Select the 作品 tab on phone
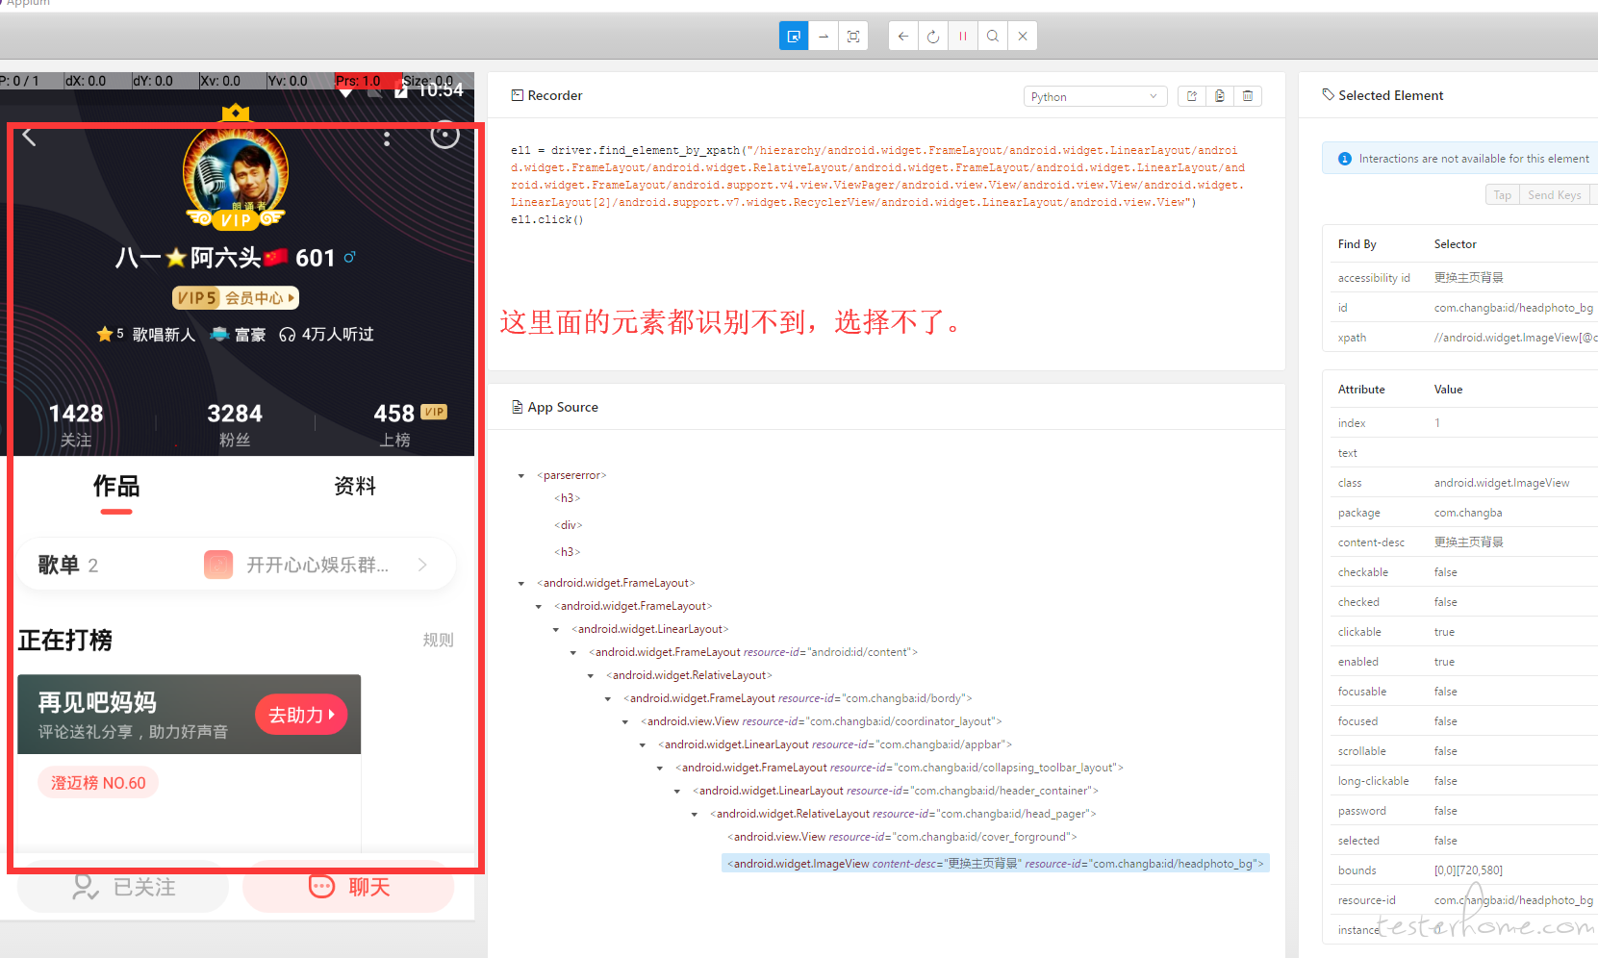This screenshot has width=1598, height=958. 116,488
